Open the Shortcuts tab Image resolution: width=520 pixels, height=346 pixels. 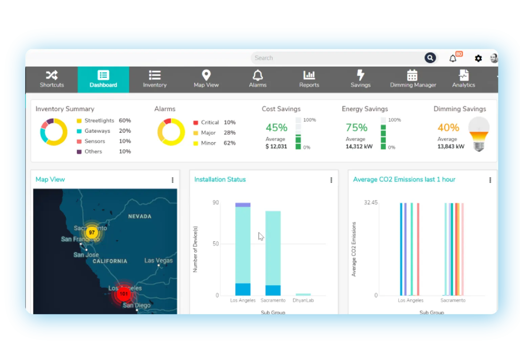click(x=52, y=80)
